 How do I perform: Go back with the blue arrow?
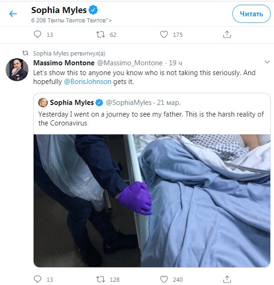tap(13, 14)
